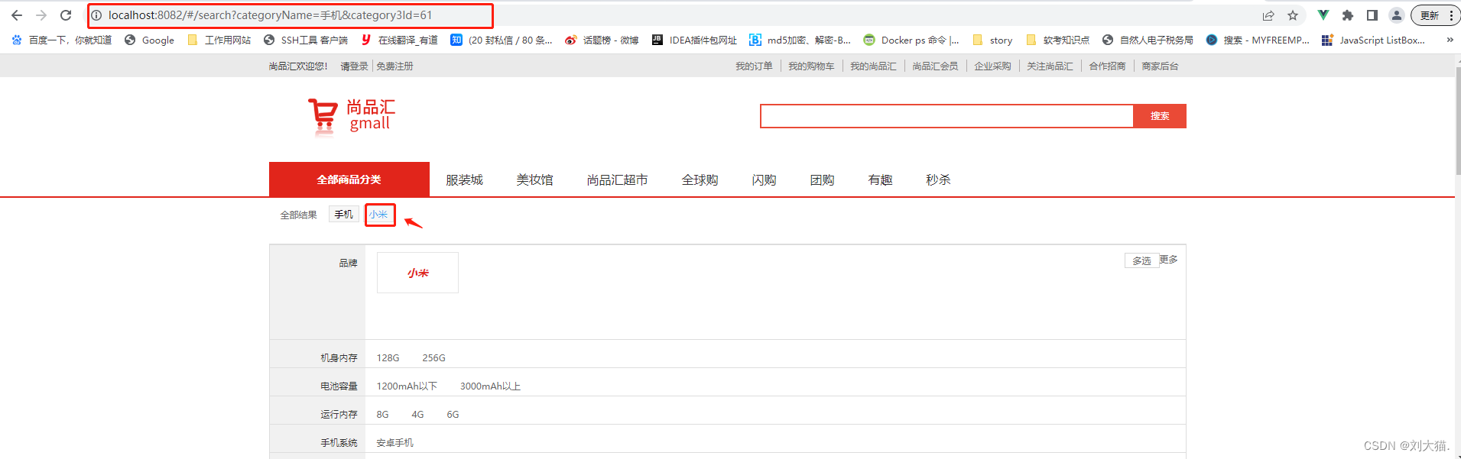This screenshot has height=459, width=1461.
Task: Open the 软考知识点 bookmark folder
Action: (x=1057, y=40)
